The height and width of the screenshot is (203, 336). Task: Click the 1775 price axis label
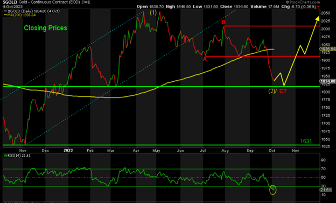tap(325, 100)
